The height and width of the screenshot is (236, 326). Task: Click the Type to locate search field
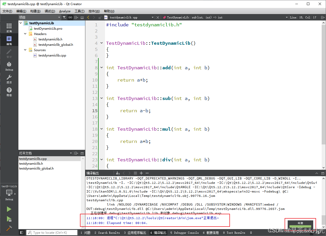52,233
